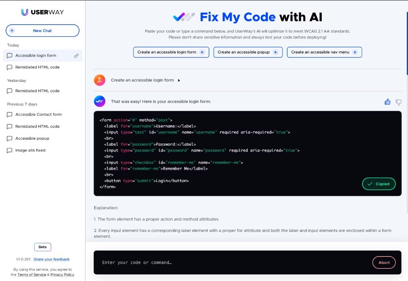Click 'That was easy!' response text

(161, 101)
